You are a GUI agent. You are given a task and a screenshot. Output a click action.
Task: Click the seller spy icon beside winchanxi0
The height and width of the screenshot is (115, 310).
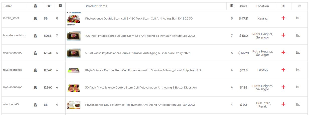[x=35, y=104]
